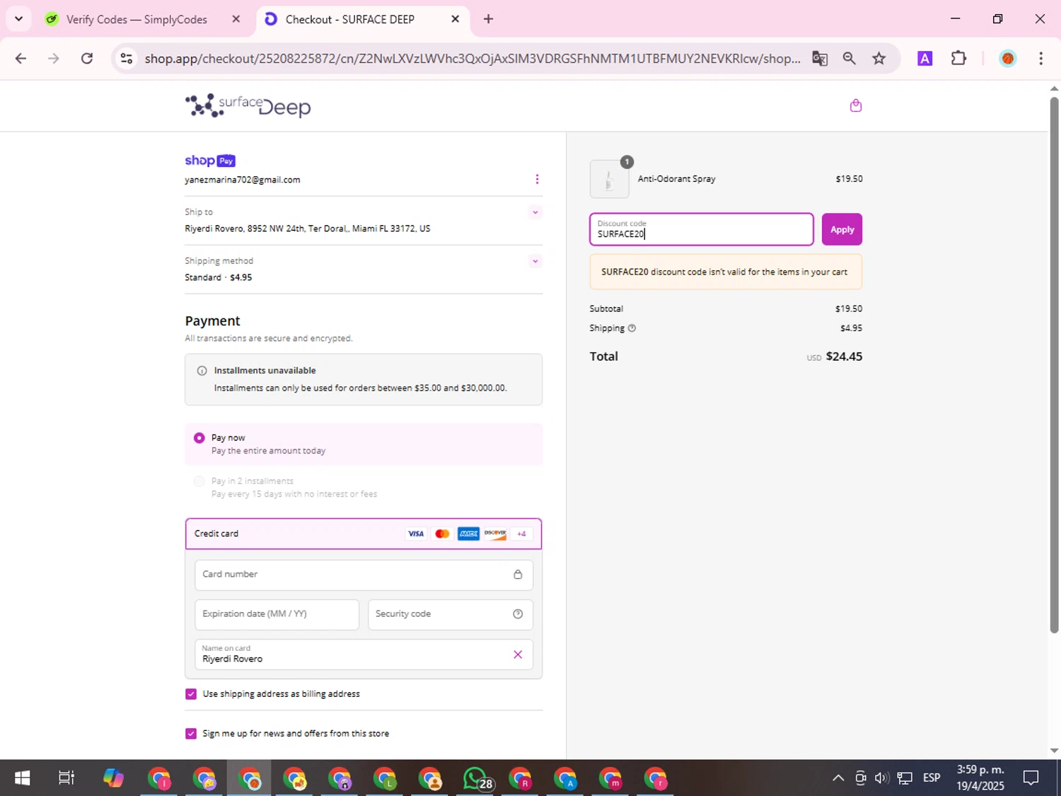Click the Shop Pay logo
The width and height of the screenshot is (1061, 796).
[210, 161]
